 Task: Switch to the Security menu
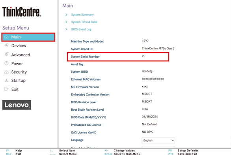[19, 72]
